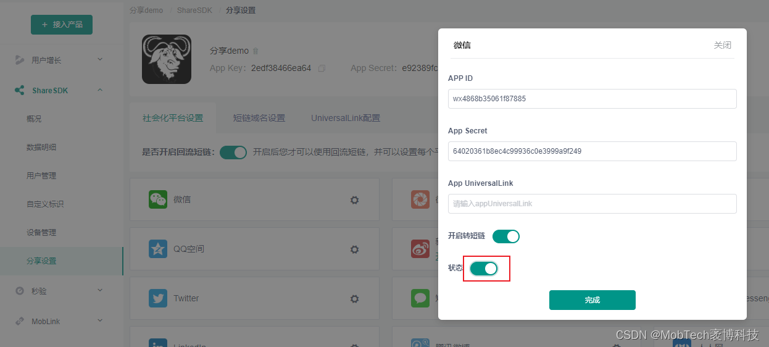
Task: Click the App Key value 2edf38466ea64
Action: click(281, 68)
